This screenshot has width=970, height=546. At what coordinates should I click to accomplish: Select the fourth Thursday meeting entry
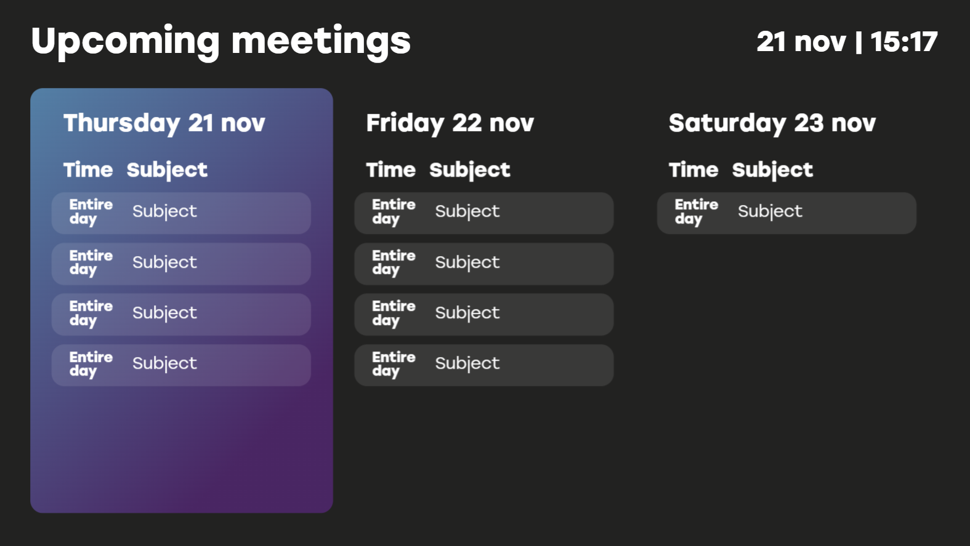point(181,365)
